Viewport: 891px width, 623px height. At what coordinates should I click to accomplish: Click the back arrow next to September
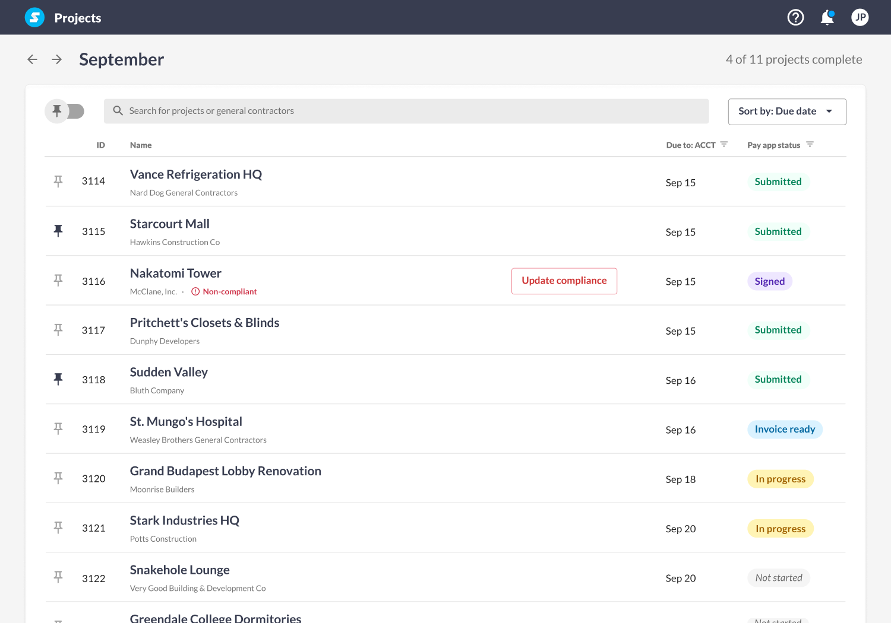[x=32, y=59]
